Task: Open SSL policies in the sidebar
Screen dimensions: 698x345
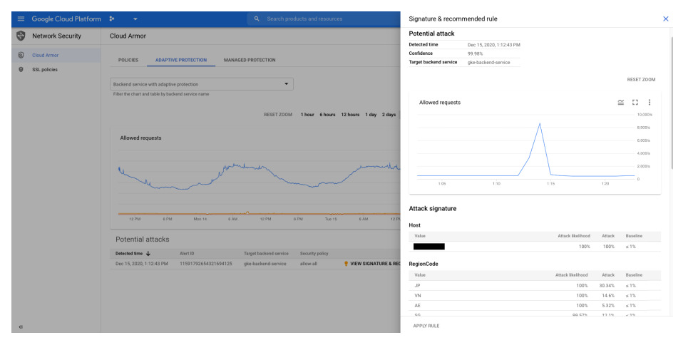Action: (44, 69)
